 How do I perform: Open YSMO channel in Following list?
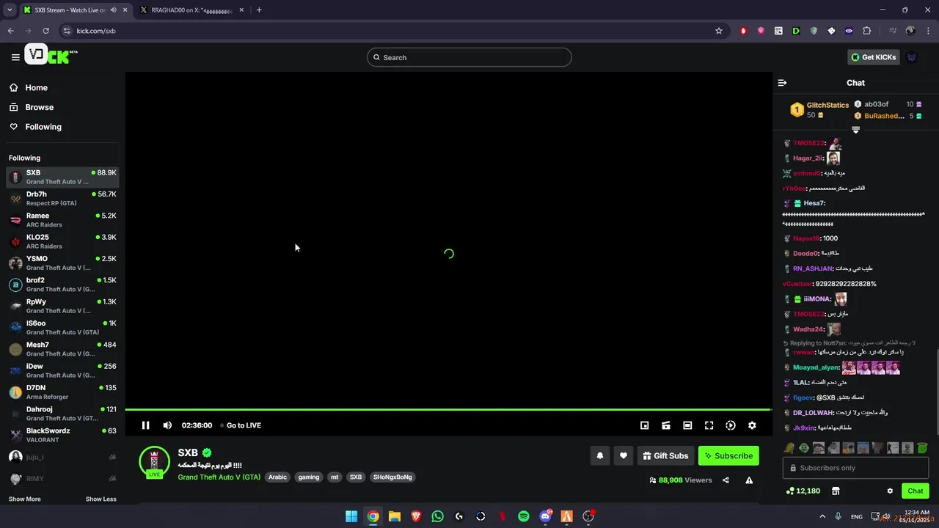(62, 263)
